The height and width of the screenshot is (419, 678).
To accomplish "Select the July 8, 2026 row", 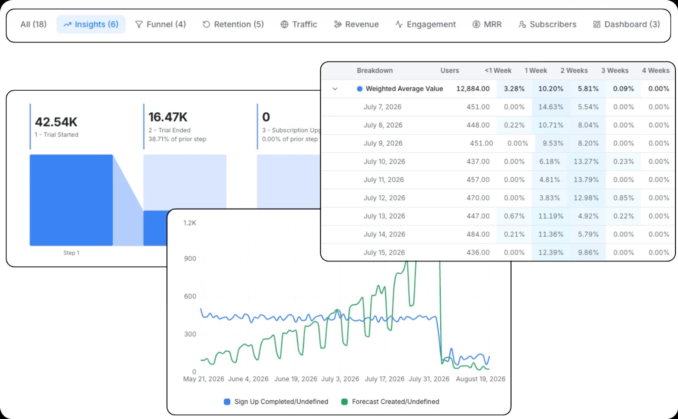I will [x=498, y=125].
